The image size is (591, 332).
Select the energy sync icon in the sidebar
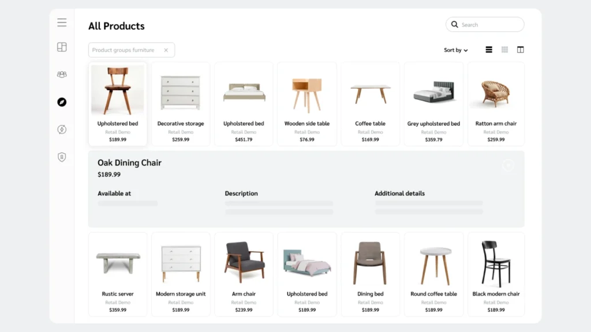(62, 130)
